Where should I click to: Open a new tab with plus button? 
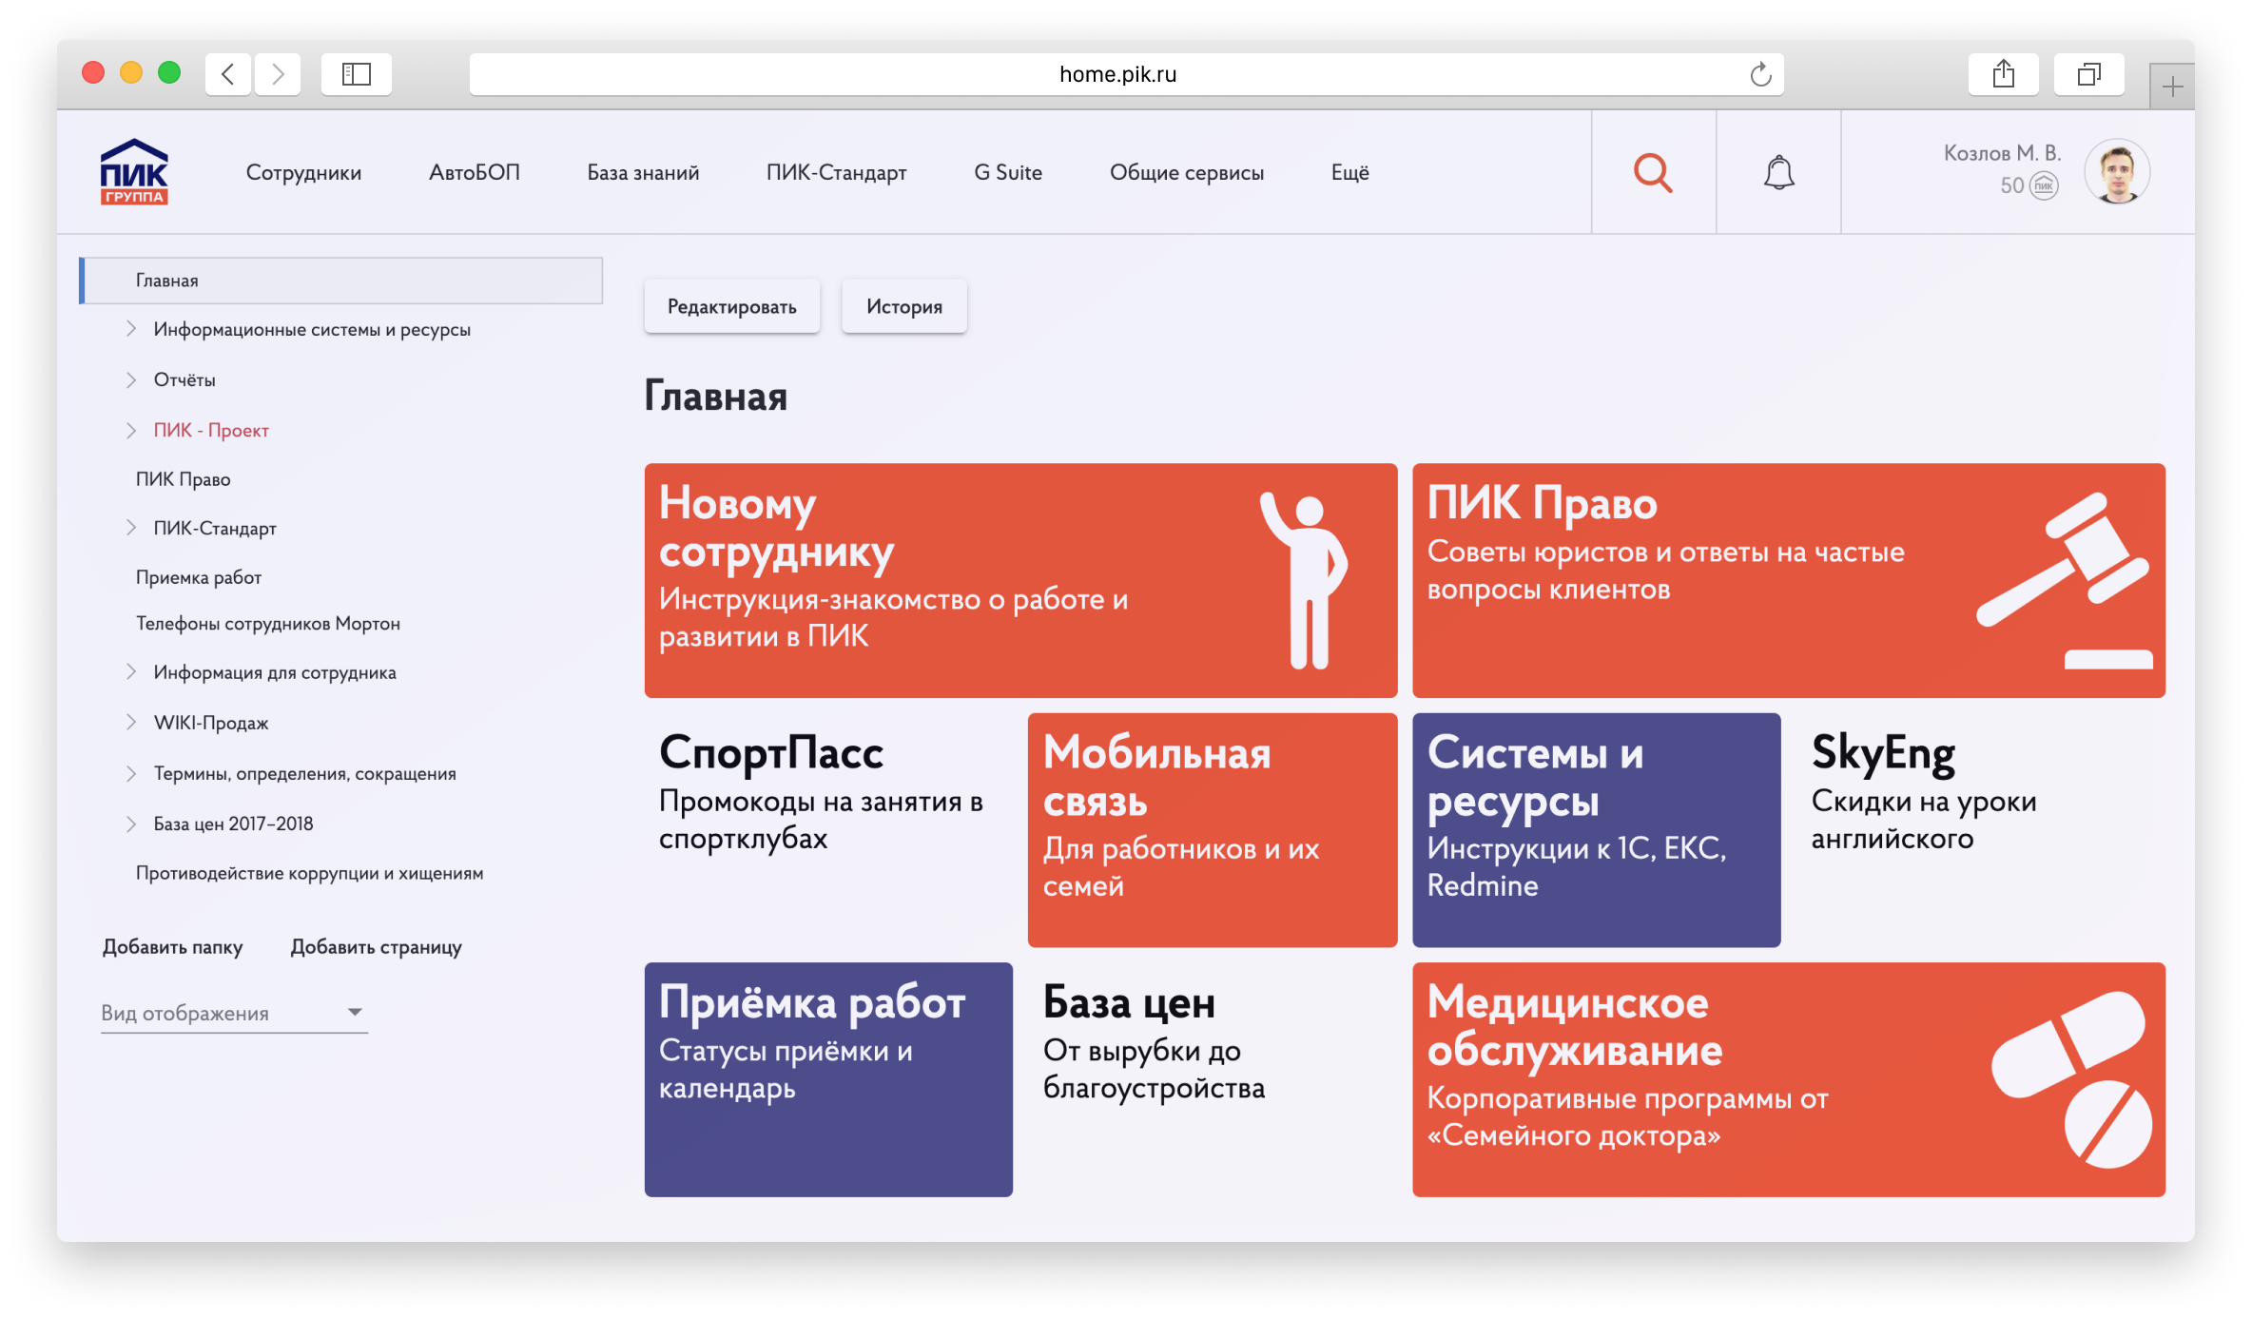point(2172,87)
